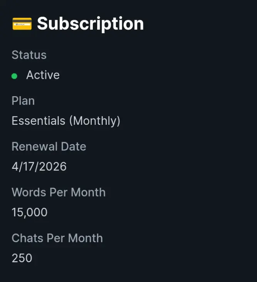Click the word Date in Renewal Date
Screen dimensions: 257x282
point(74,146)
